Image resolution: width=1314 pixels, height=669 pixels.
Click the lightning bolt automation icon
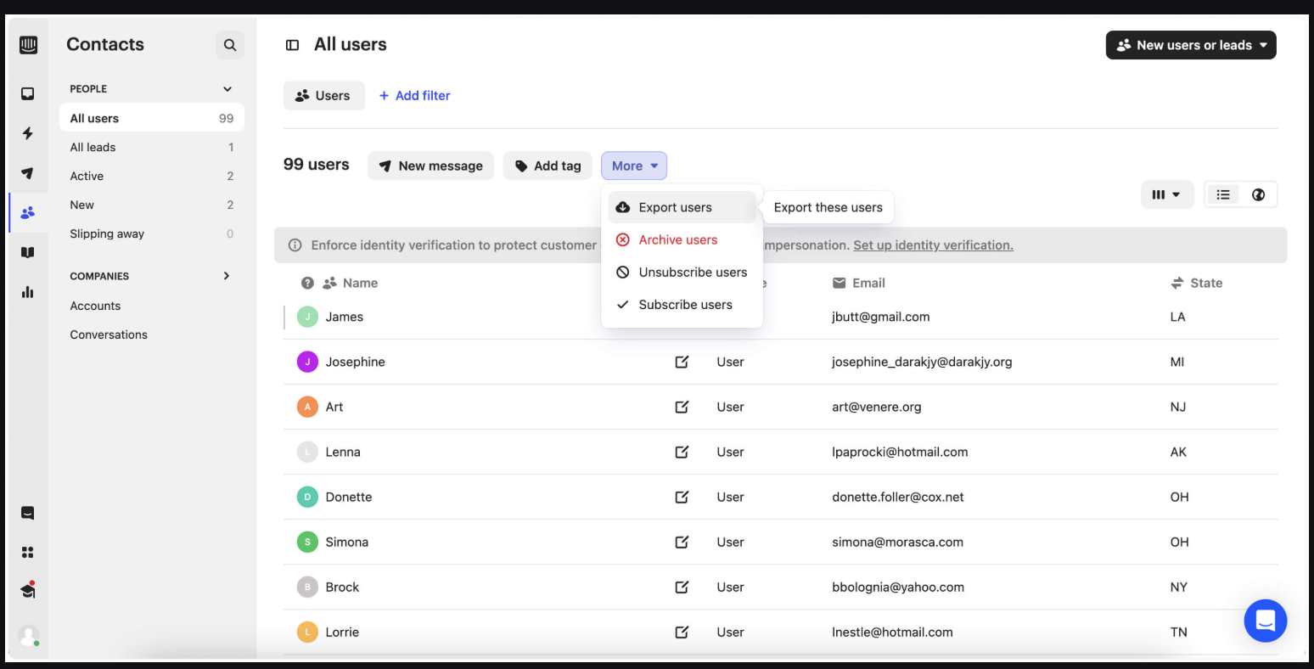[x=28, y=133]
